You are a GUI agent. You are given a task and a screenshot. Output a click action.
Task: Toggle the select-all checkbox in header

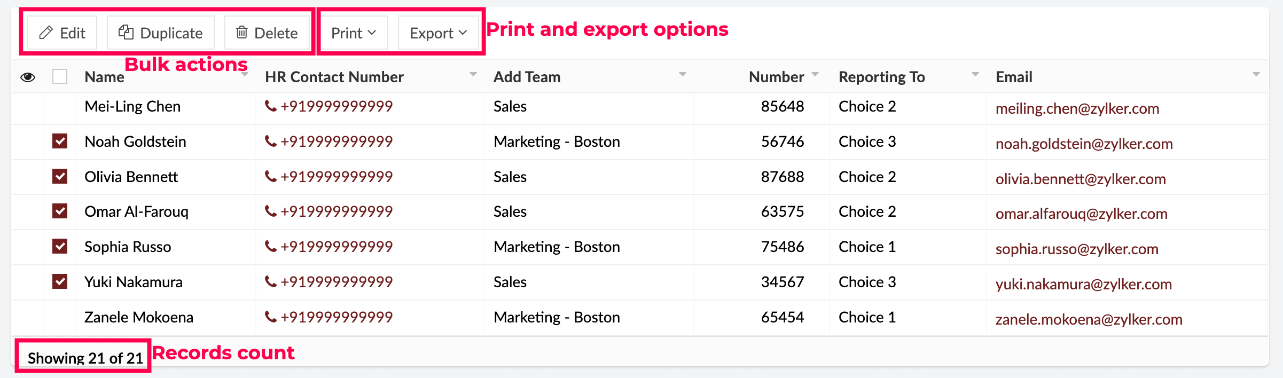(60, 77)
